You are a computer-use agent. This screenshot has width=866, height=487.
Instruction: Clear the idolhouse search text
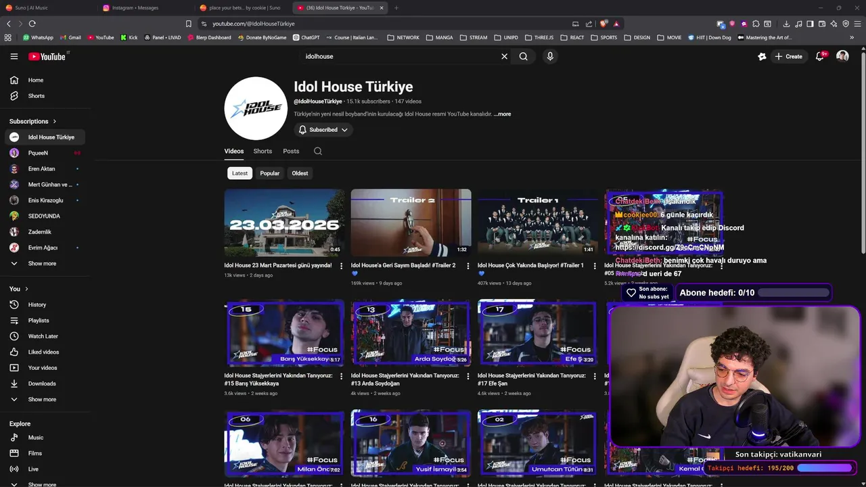(x=504, y=56)
